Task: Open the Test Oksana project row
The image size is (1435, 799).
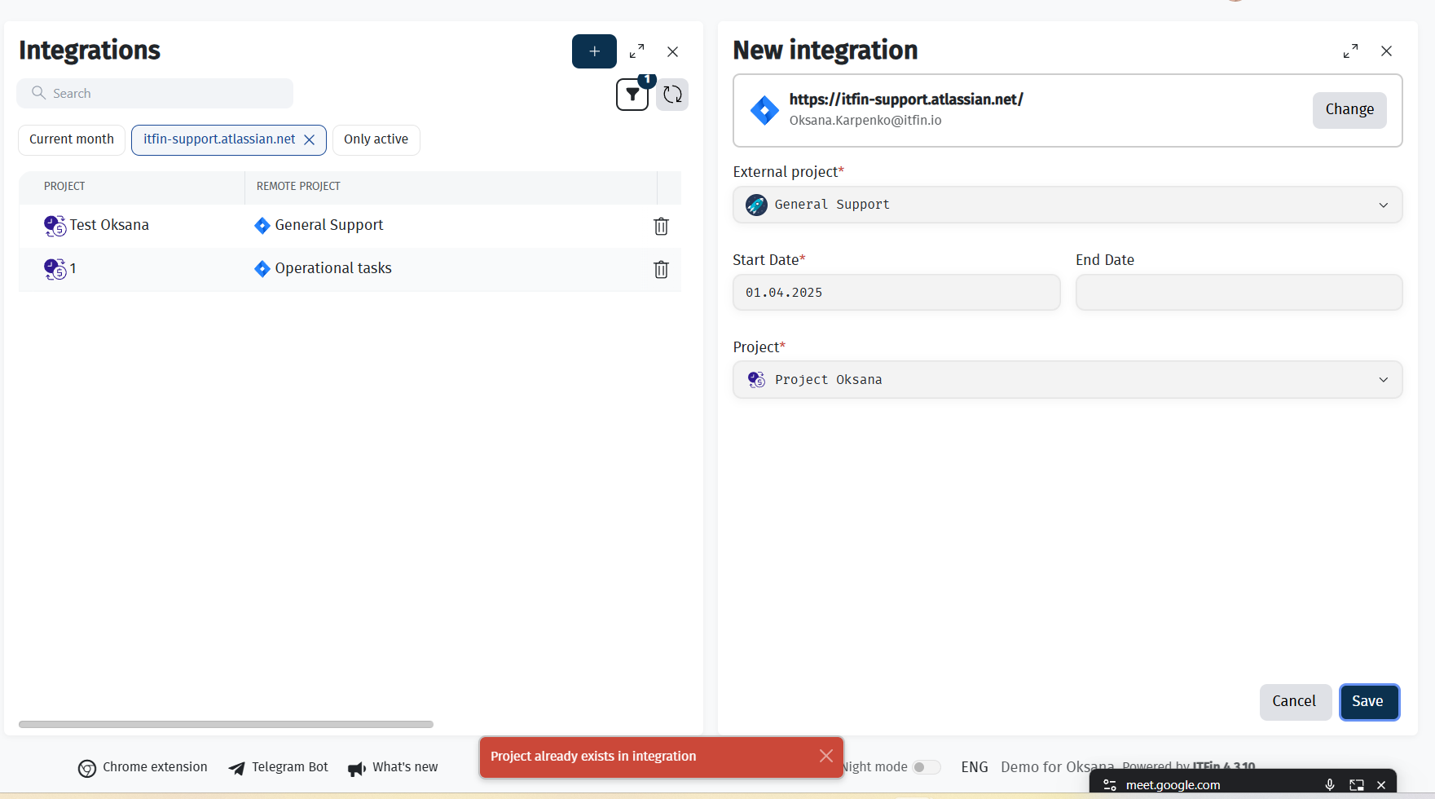Action: click(x=350, y=226)
